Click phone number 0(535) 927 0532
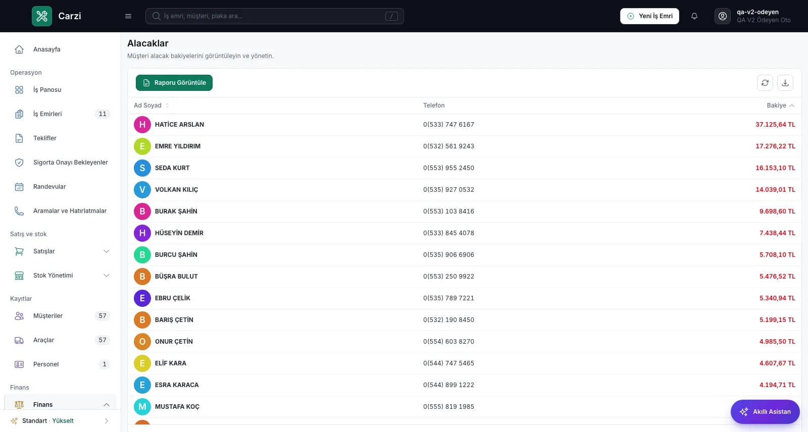The width and height of the screenshot is (808, 432). tap(448, 190)
